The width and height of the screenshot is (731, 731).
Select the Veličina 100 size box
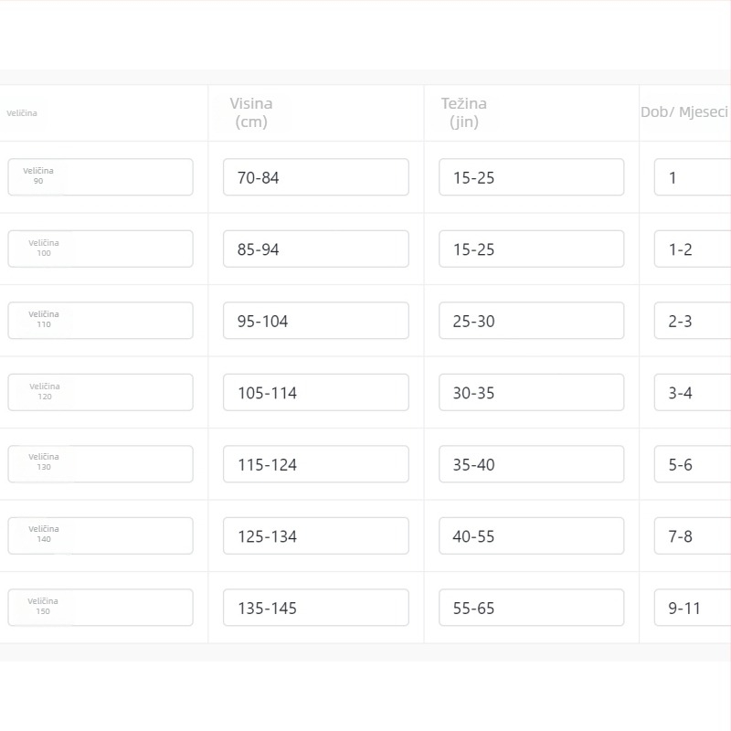click(x=101, y=249)
